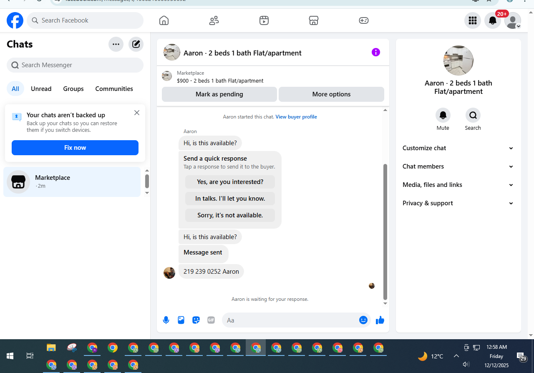This screenshot has height=373, width=534.
Task: Open the emoji picker smiley icon
Action: (363, 320)
